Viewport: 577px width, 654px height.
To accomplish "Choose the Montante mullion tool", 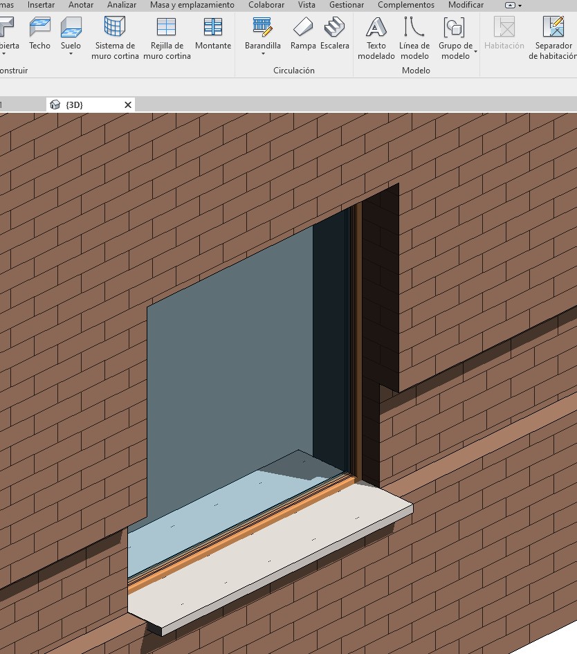I will [213, 33].
